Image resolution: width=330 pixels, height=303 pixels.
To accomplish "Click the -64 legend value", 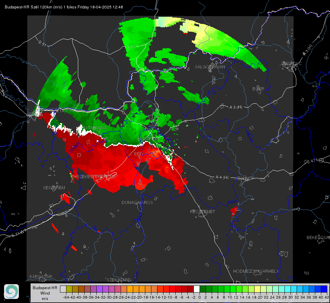I will point(66,297).
